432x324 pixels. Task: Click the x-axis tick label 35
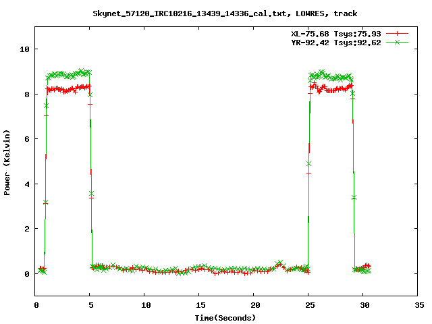419,305
